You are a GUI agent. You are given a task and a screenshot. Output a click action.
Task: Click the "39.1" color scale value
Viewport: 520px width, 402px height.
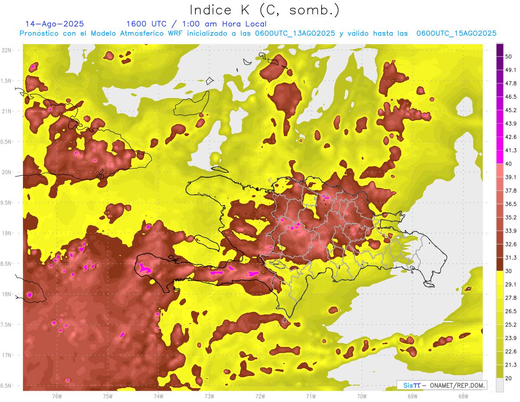[x=510, y=177]
